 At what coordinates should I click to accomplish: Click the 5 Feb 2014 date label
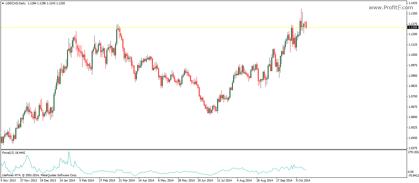pyautogui.click(x=87, y=181)
